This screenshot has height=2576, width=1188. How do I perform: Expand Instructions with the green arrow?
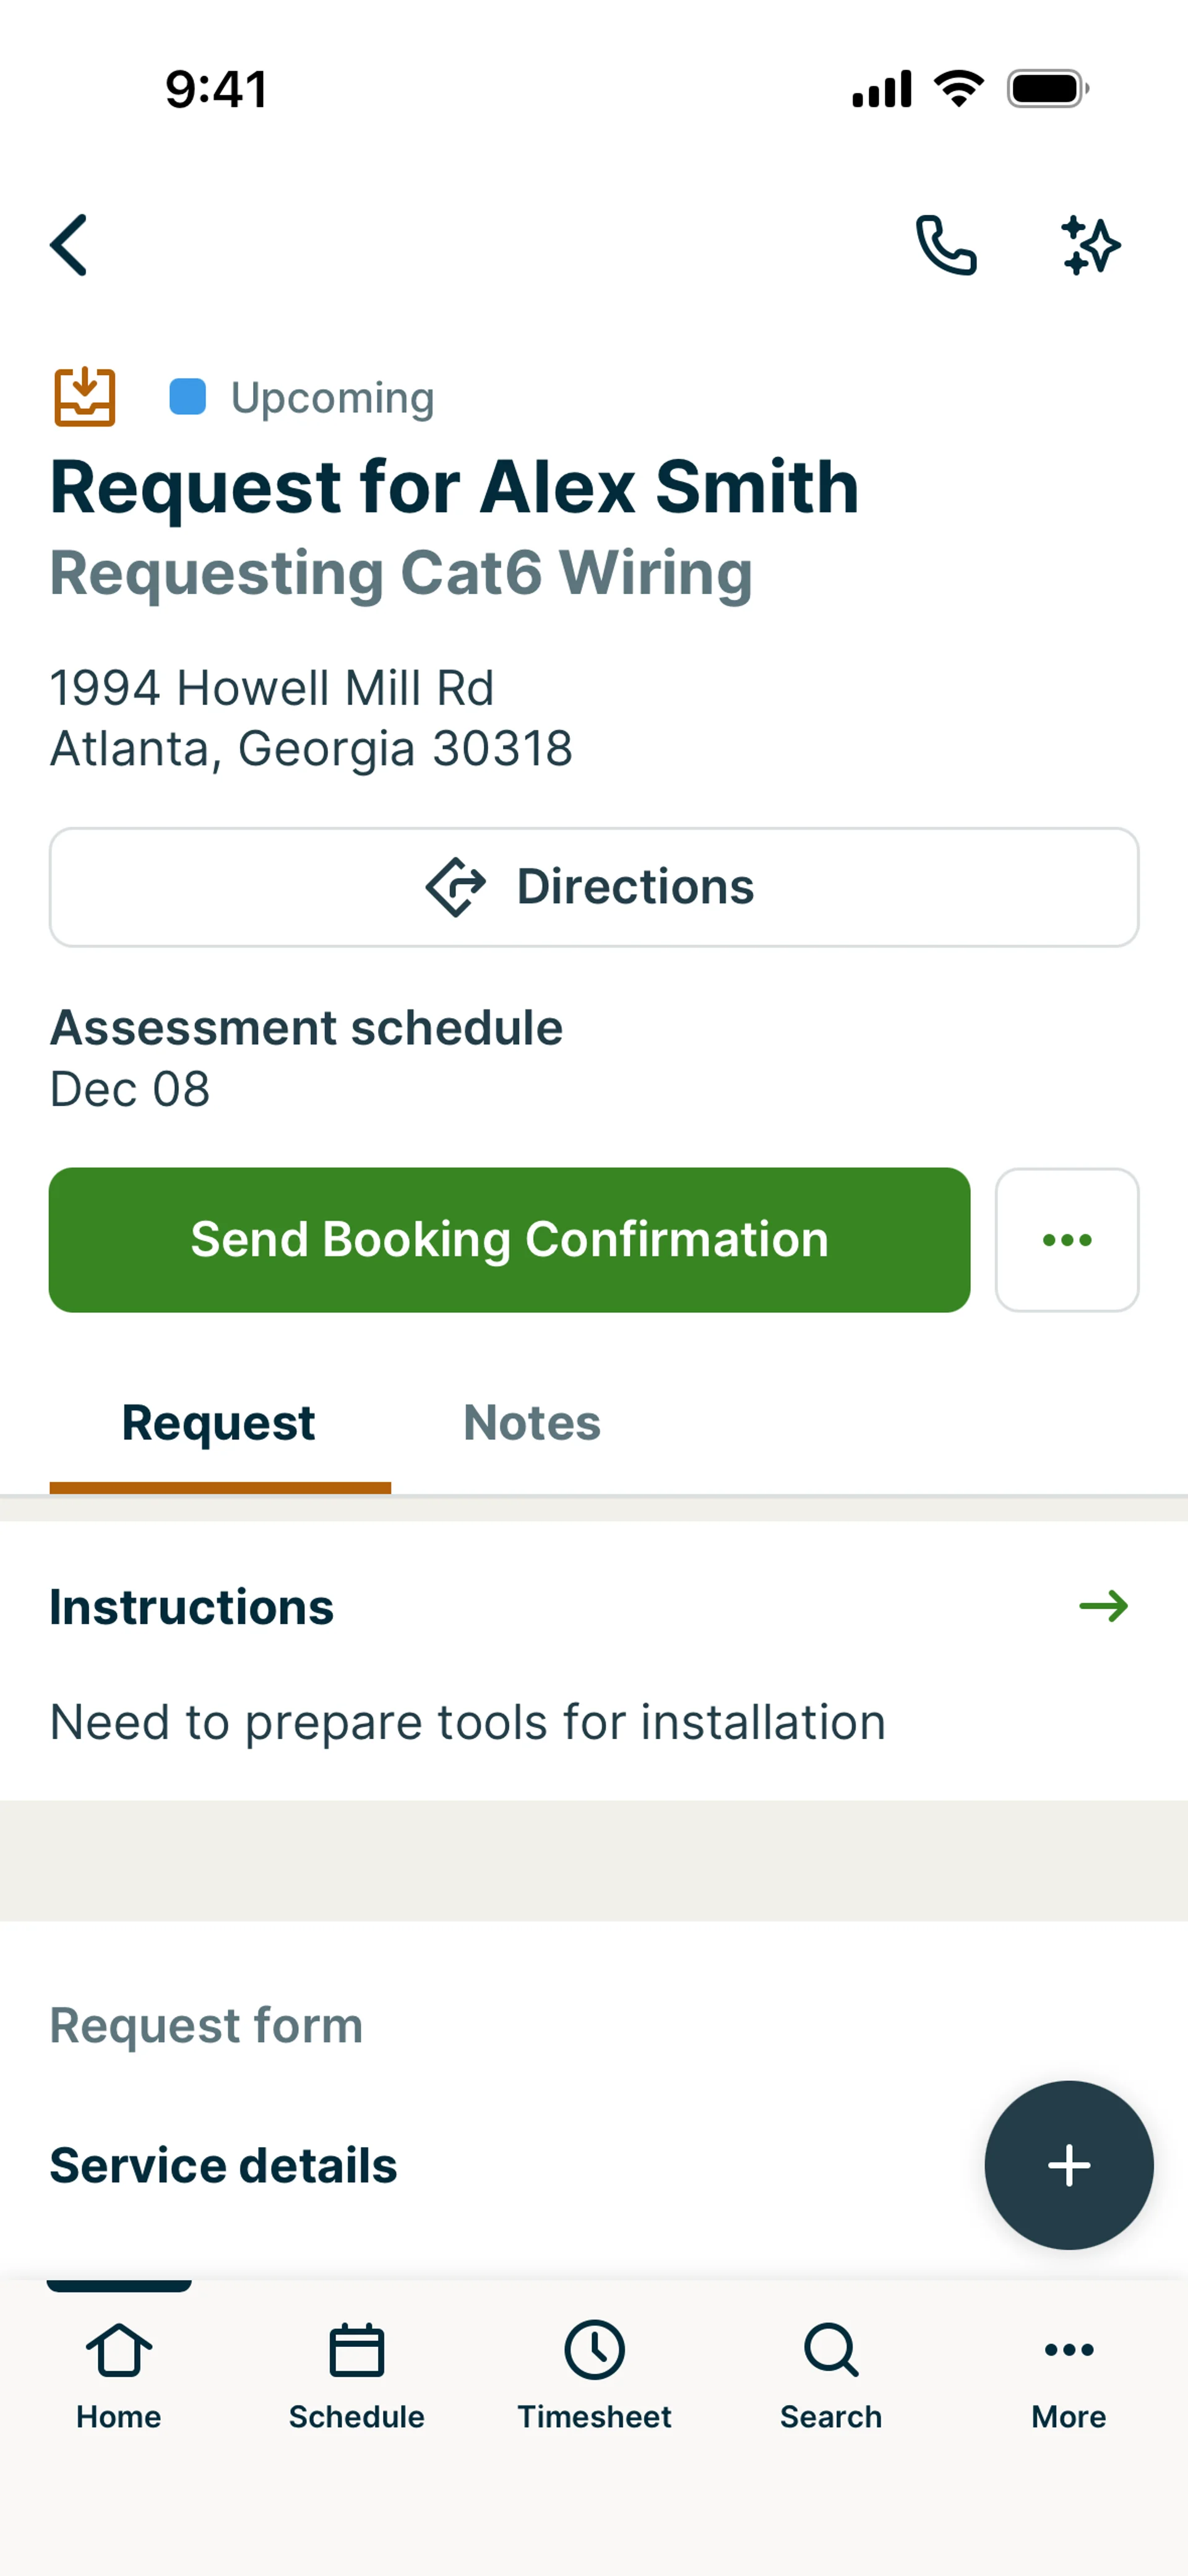[1103, 1607]
